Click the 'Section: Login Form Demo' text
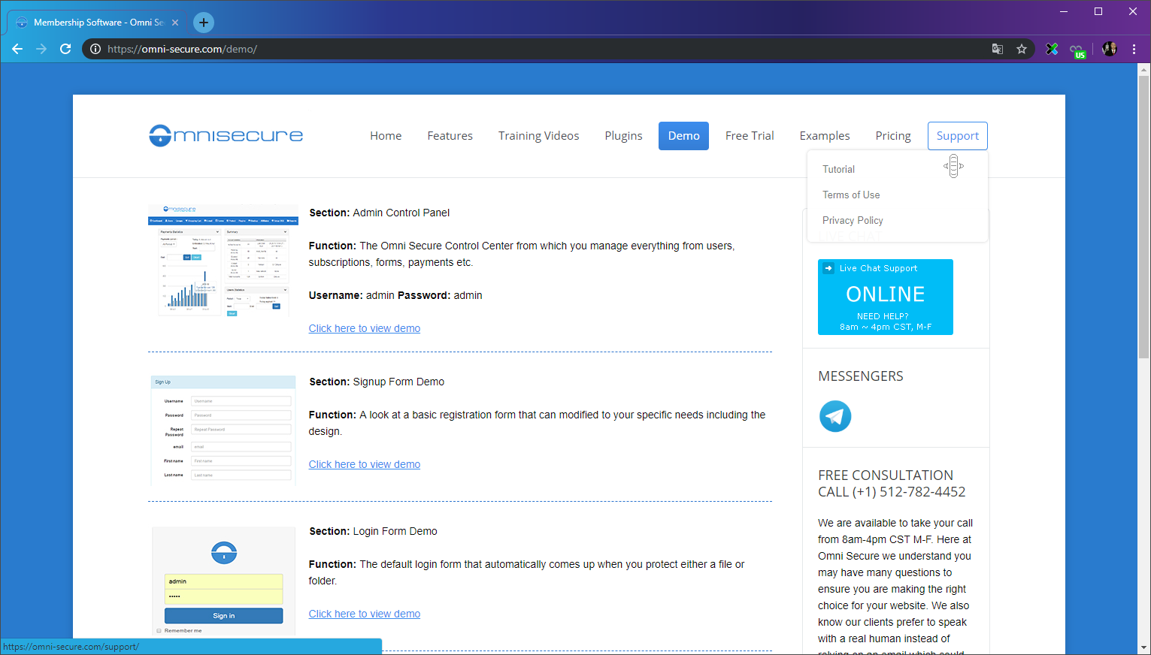 [x=373, y=531]
